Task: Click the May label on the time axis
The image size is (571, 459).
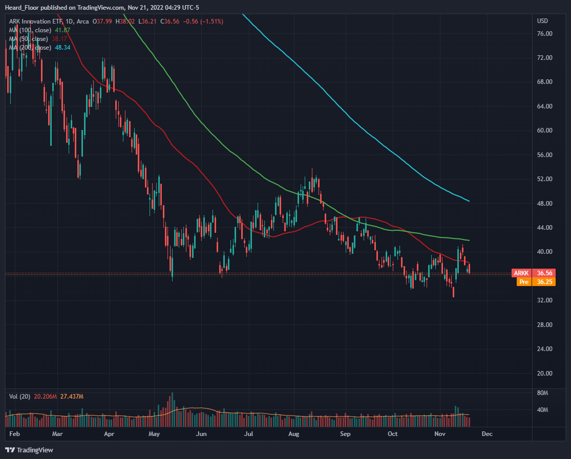Action: pyautogui.click(x=154, y=434)
